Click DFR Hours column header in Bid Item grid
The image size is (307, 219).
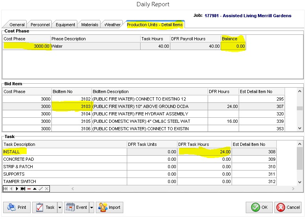223,92
